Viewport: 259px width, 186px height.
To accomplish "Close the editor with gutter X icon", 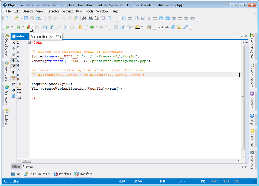I will tap(14, 43).
